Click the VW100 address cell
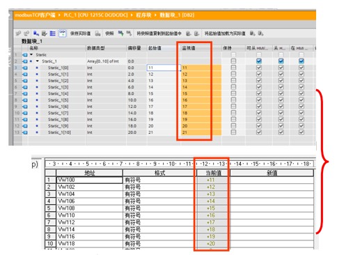 pos(89,180)
